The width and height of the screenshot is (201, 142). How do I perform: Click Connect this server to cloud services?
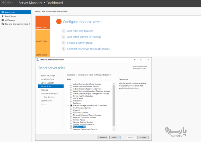(88, 49)
